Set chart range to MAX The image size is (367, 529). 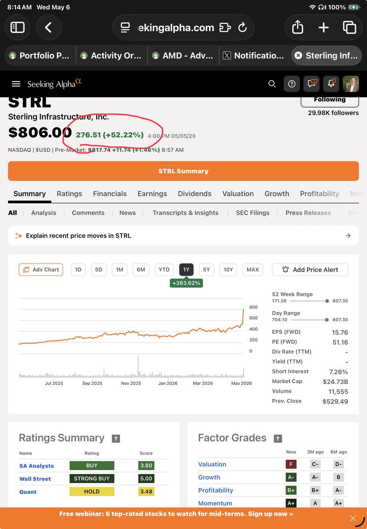(x=253, y=270)
